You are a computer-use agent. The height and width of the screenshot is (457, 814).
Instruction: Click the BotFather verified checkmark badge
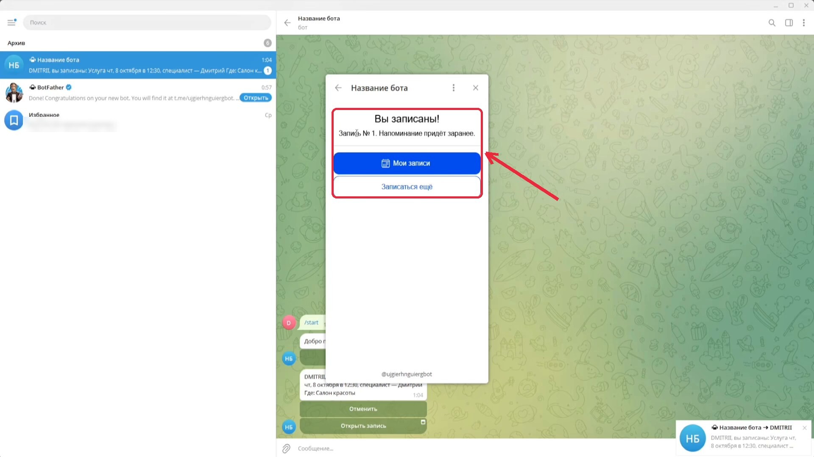click(69, 87)
